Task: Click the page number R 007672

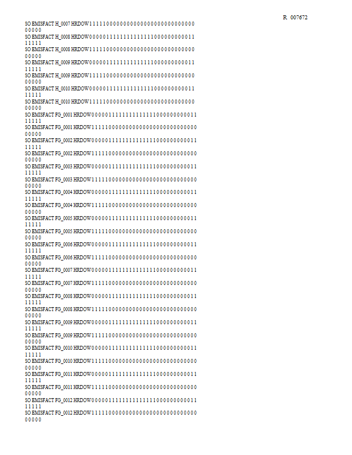Action: (x=295, y=18)
